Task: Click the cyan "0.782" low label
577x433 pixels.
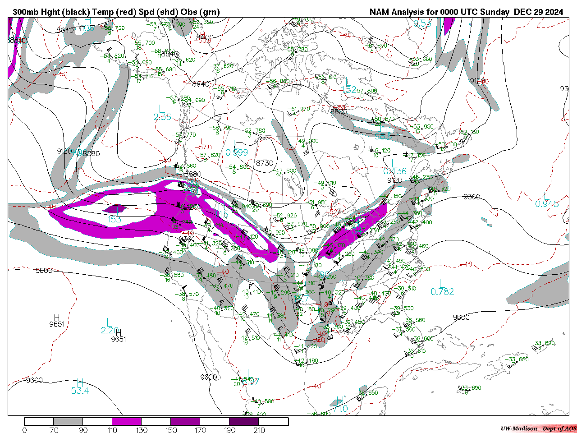Action: click(442, 292)
